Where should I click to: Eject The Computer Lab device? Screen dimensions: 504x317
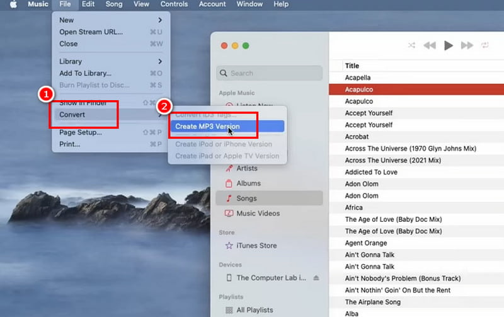pyautogui.click(x=316, y=277)
